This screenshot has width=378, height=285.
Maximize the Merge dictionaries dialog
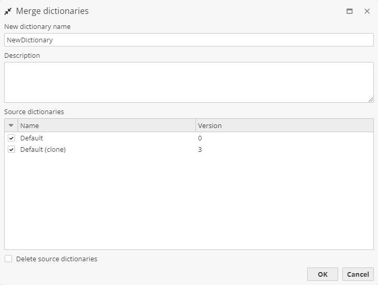pyautogui.click(x=350, y=11)
